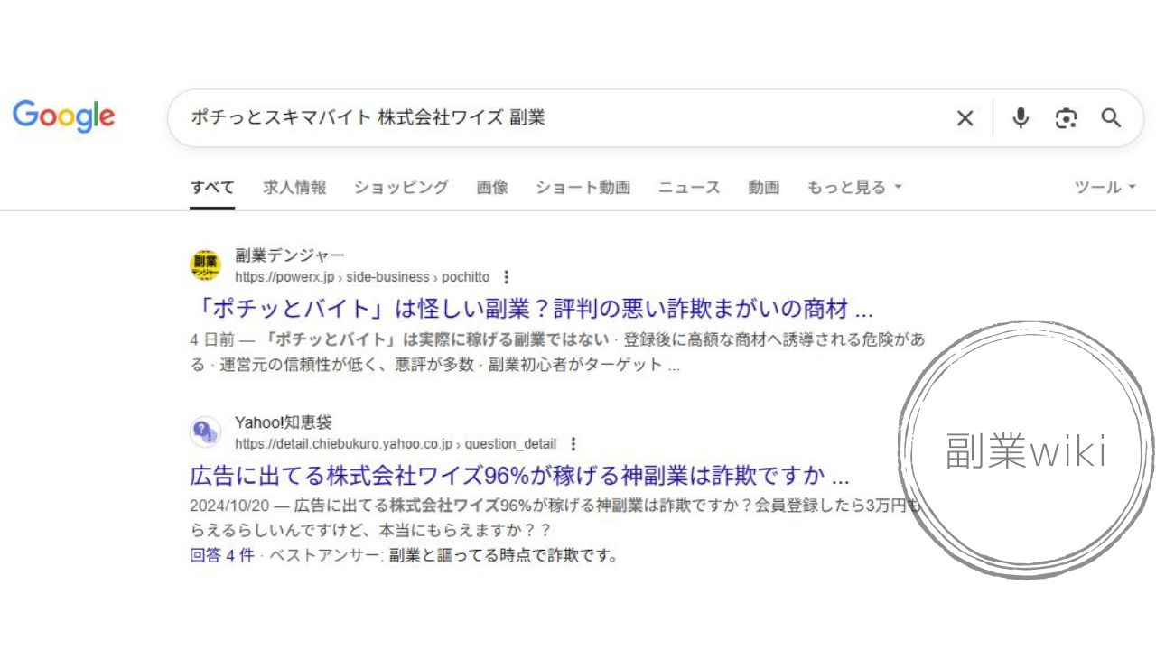Image resolution: width=1156 pixels, height=650 pixels.
Task: Click the Yahoo!知恵袋 site name
Action: (x=284, y=422)
